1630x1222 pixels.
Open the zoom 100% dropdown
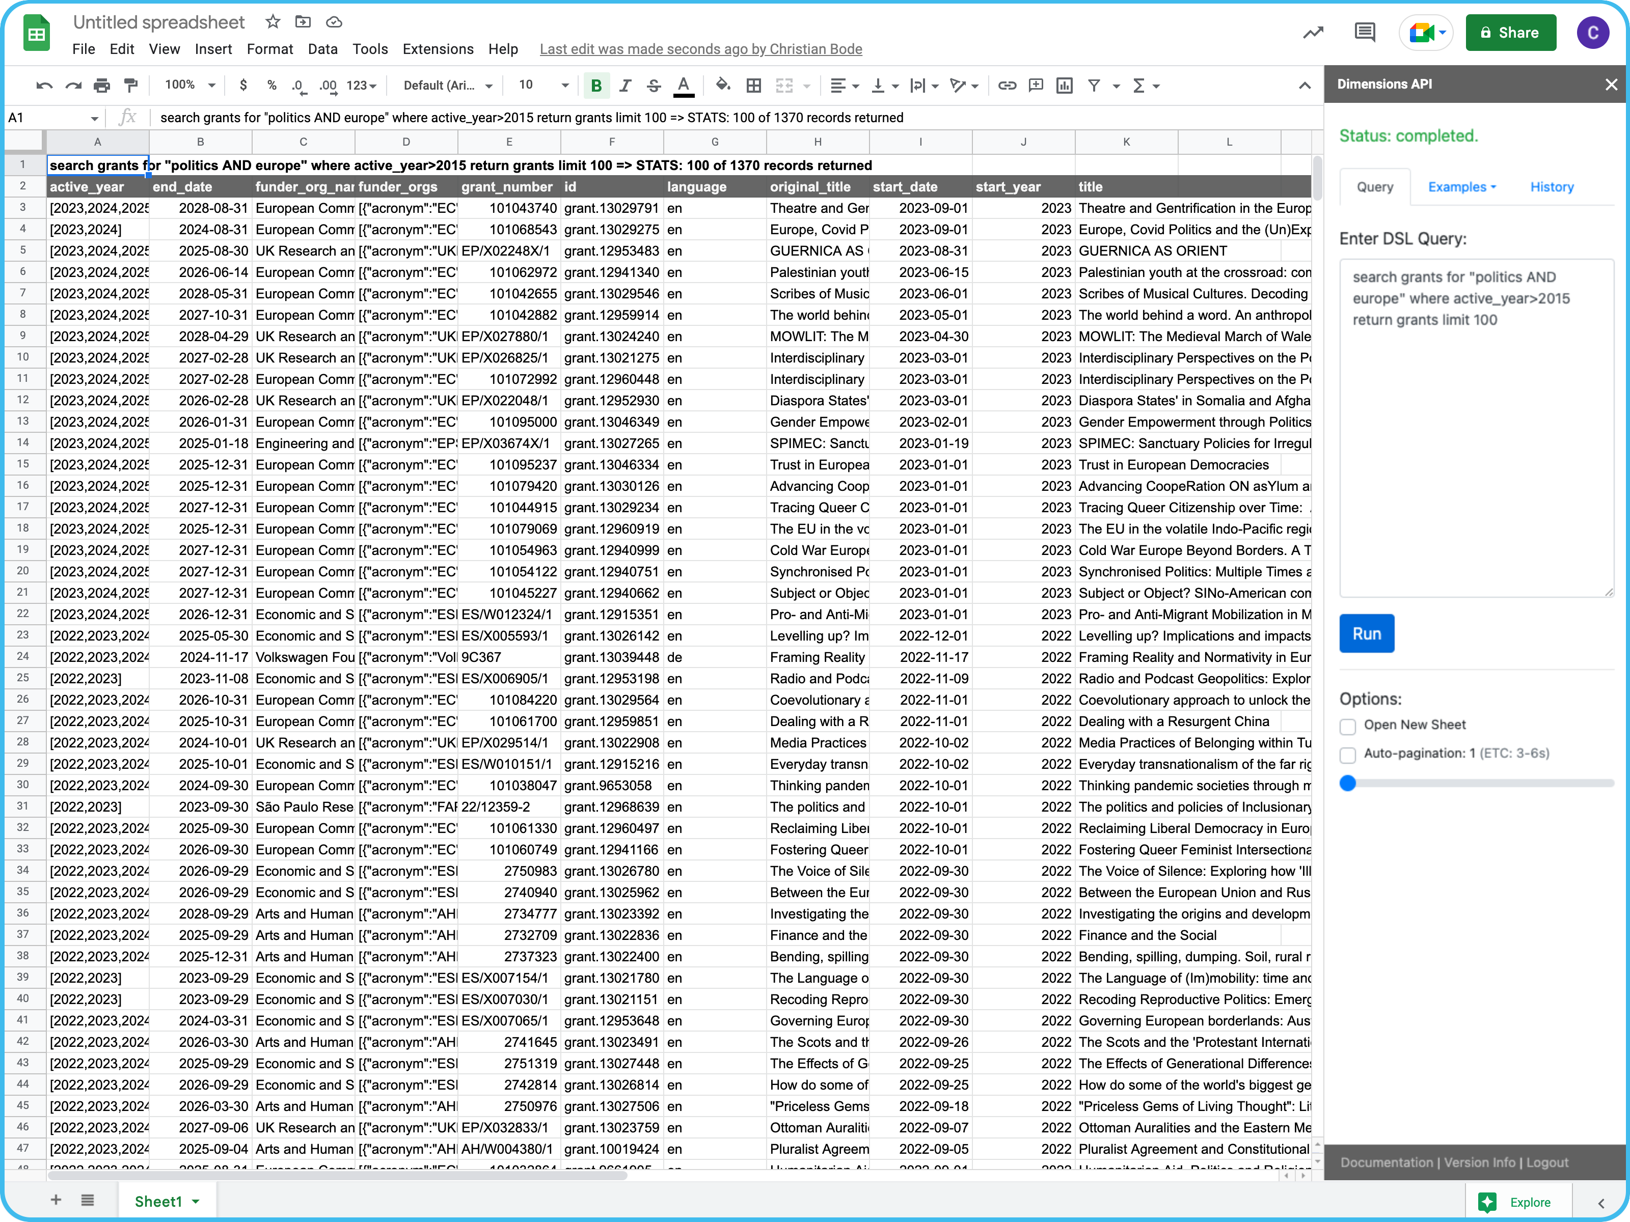click(190, 86)
